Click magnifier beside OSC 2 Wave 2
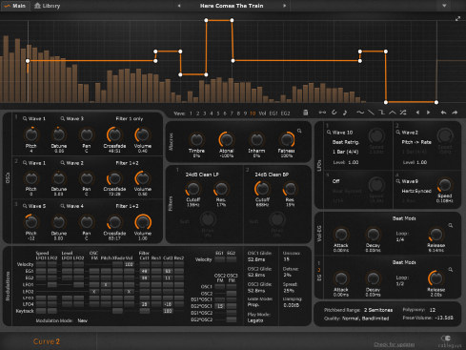The width and height of the screenshot is (466, 350). 63,163
